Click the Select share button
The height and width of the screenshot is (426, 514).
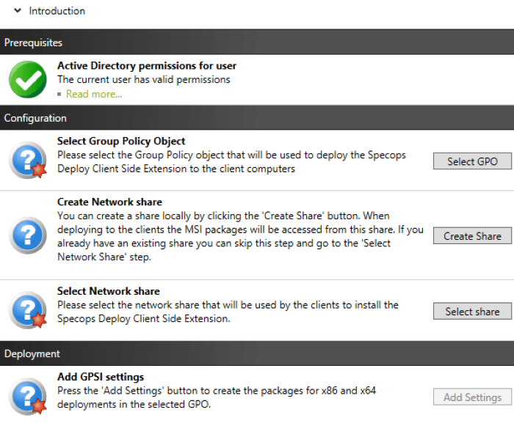[472, 311]
